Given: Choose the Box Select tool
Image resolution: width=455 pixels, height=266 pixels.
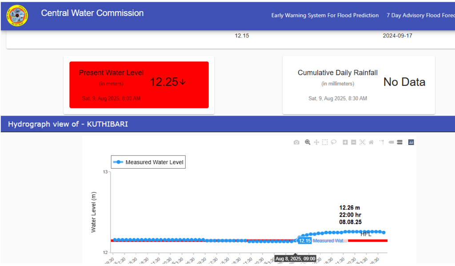Looking at the screenshot, I should click(x=325, y=142).
